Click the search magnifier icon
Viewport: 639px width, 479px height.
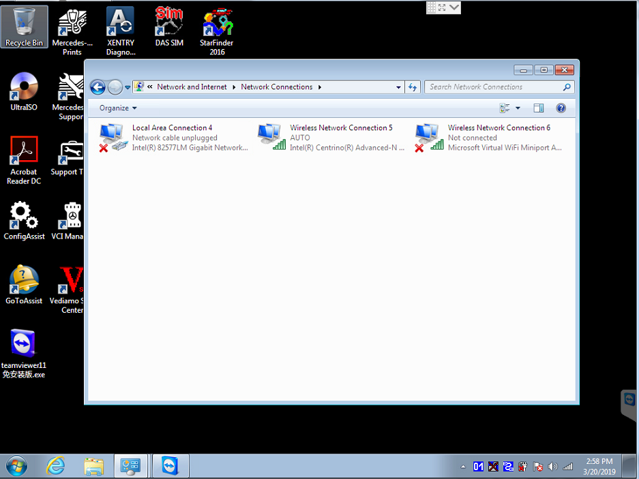pos(567,87)
